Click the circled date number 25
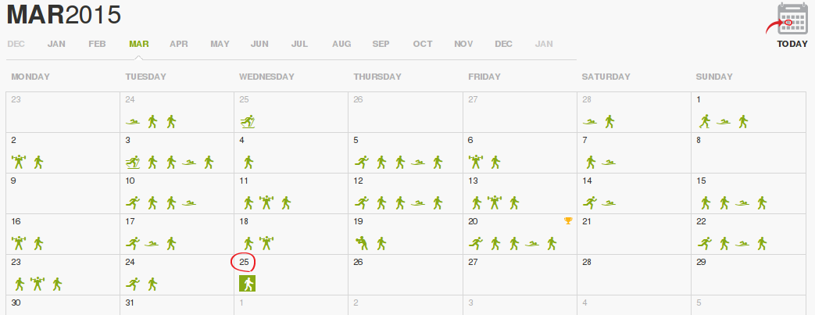This screenshot has width=815, height=315. pyautogui.click(x=244, y=263)
